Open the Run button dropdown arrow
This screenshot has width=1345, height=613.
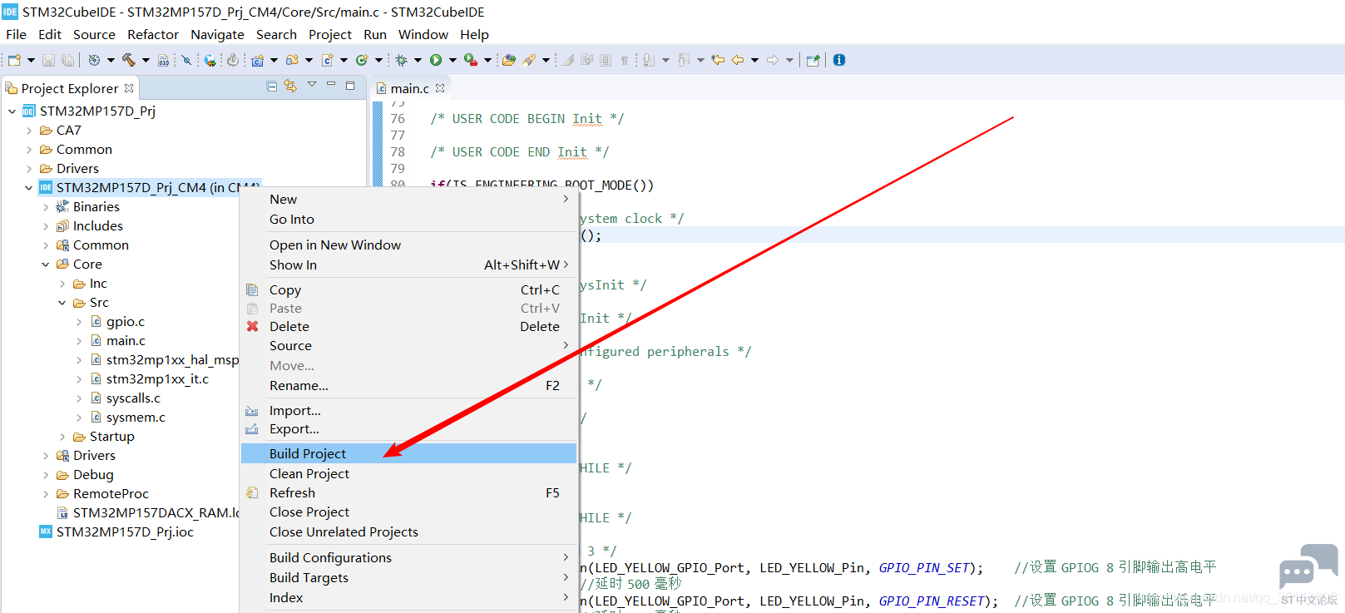[452, 60]
